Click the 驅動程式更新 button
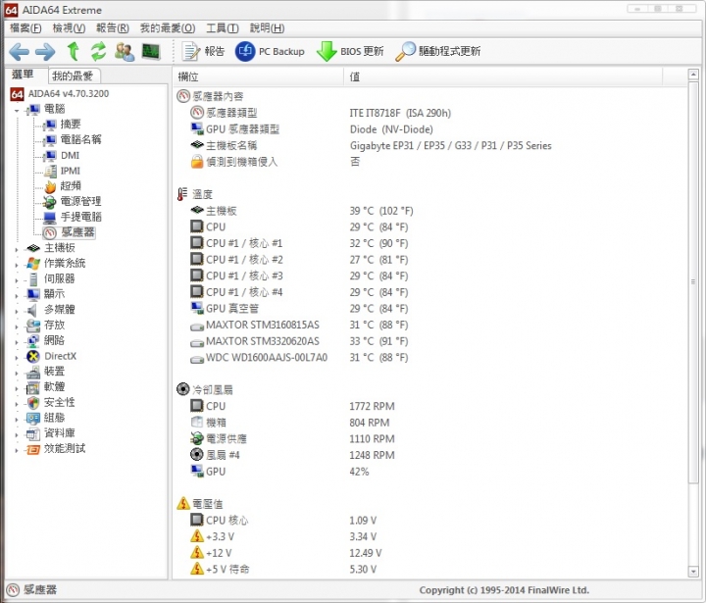Screen dimensions: 706x603 click(x=438, y=51)
